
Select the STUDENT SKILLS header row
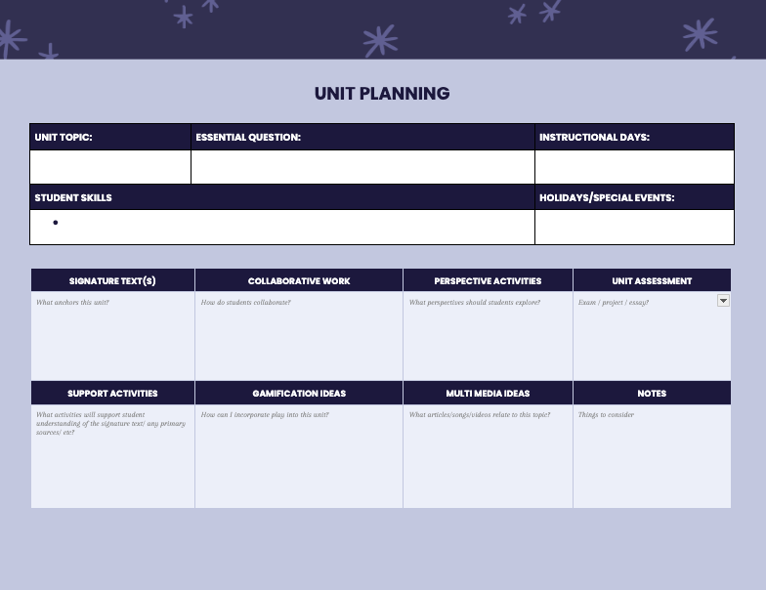point(282,197)
